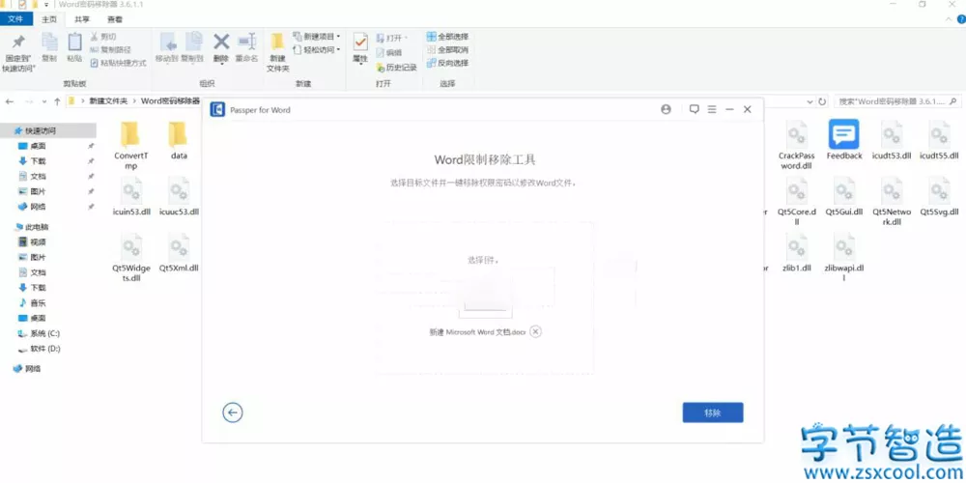
Task: Switch to the 共享 ribbon tab
Action: coord(82,19)
